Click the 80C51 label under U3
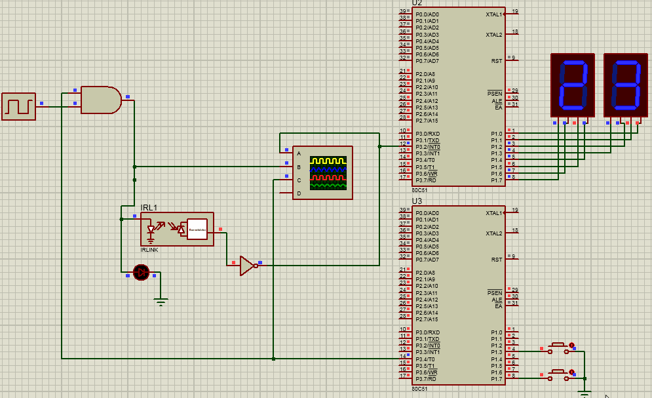The image size is (652, 398). [x=419, y=389]
